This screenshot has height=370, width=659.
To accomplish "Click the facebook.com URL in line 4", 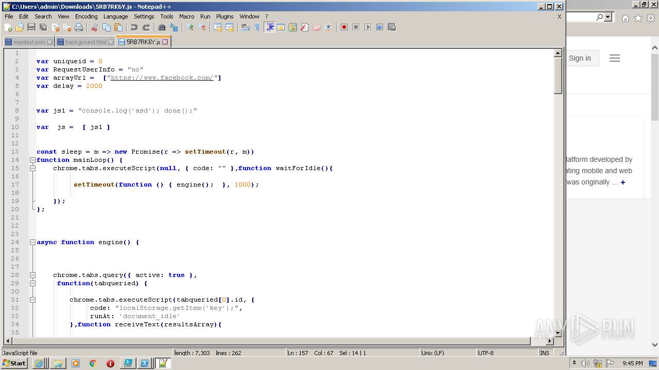I will (162, 78).
